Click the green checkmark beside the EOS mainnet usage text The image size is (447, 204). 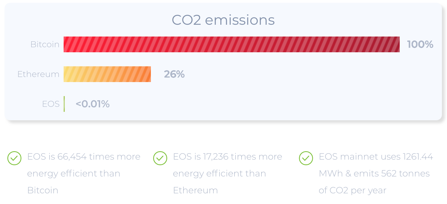(x=306, y=158)
